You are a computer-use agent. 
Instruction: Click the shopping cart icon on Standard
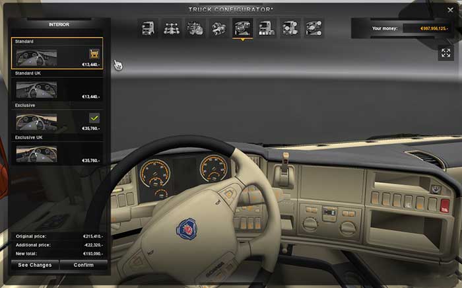[94, 54]
